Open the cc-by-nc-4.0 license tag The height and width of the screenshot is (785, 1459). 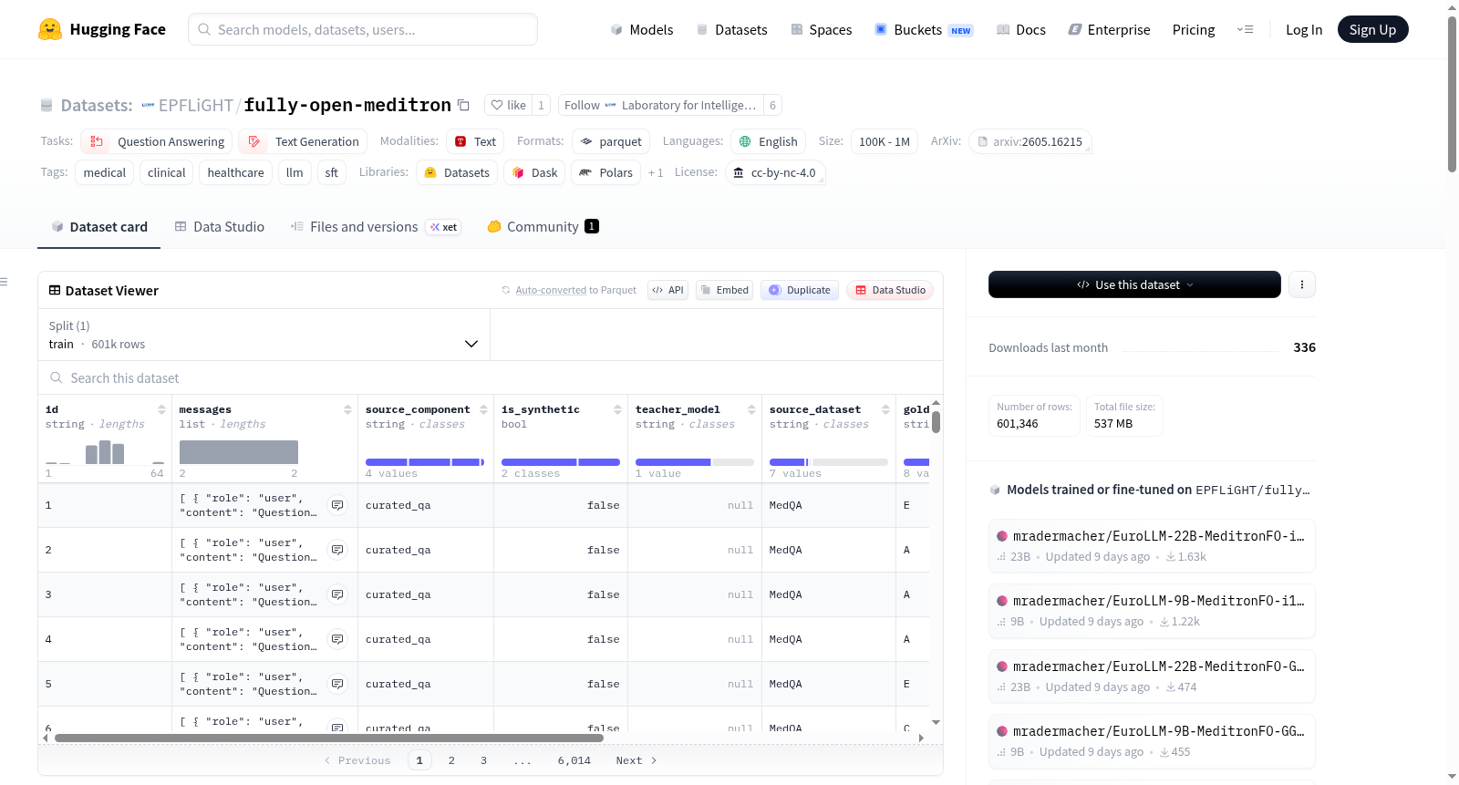[775, 172]
